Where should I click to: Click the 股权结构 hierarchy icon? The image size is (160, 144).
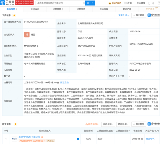coord(86,124)
